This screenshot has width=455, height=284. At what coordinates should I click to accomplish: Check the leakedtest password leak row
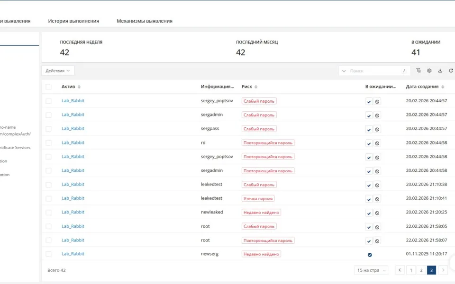(48, 198)
